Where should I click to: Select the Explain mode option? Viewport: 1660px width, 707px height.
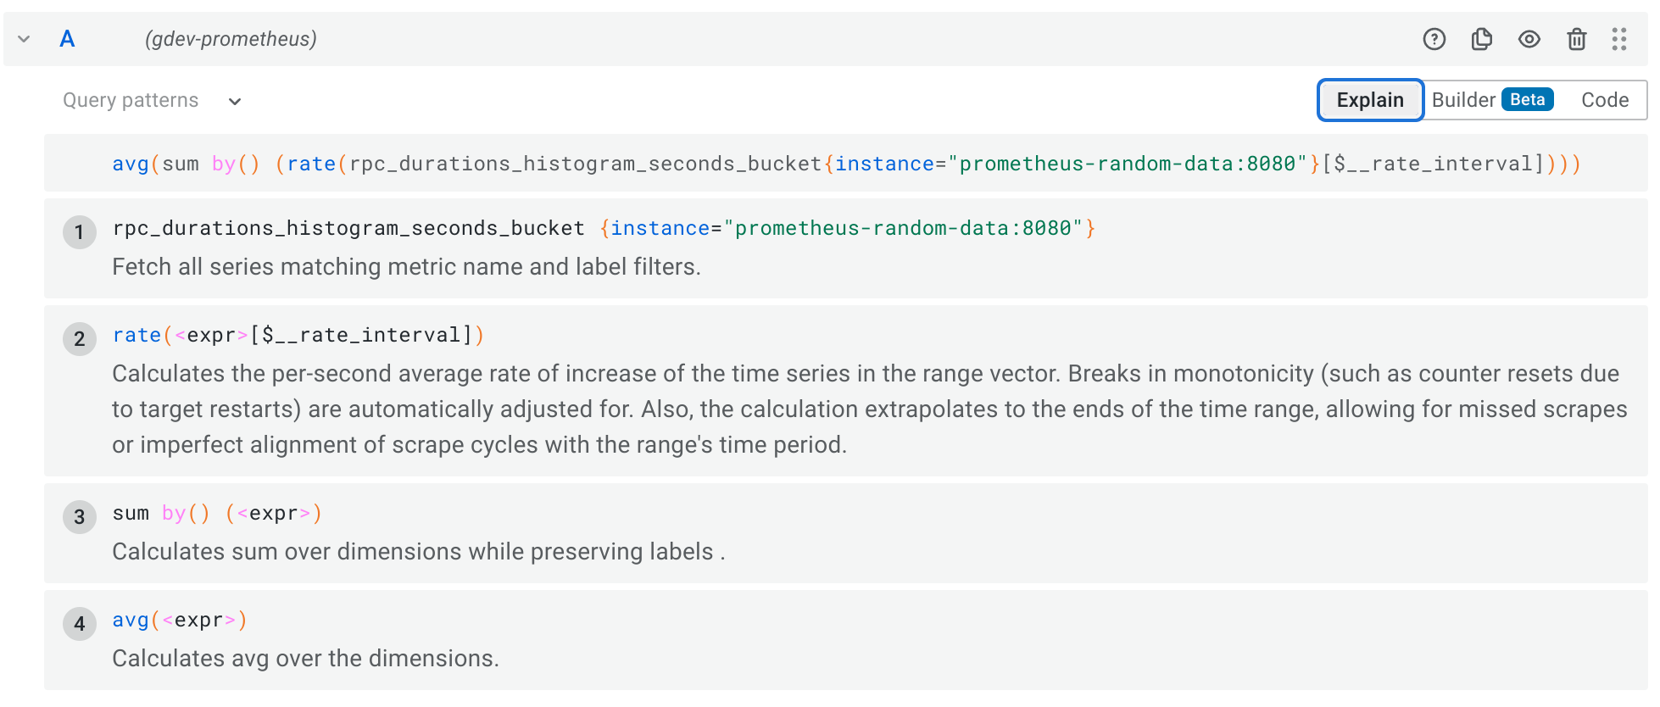point(1369,100)
